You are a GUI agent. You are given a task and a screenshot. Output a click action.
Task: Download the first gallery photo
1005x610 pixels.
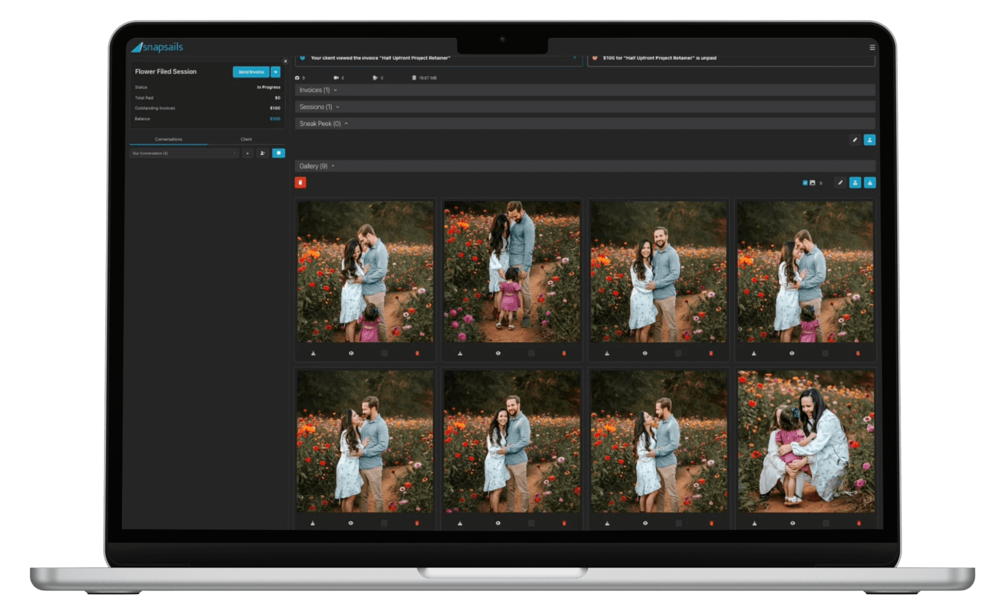coord(313,353)
